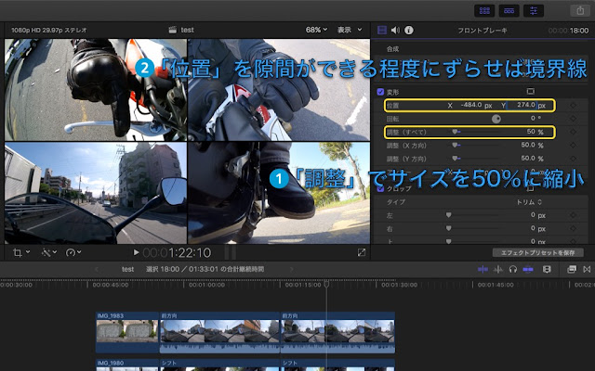Click the 00:01:30:00 ruler mark

399,285
